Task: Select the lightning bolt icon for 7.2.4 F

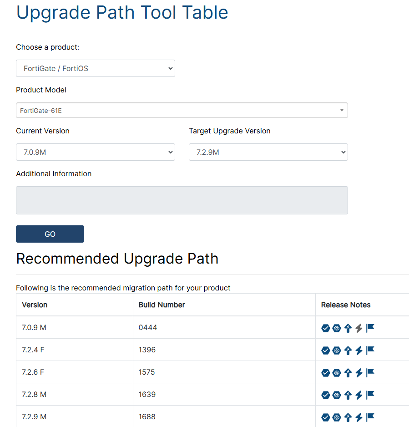Action: pyautogui.click(x=359, y=351)
